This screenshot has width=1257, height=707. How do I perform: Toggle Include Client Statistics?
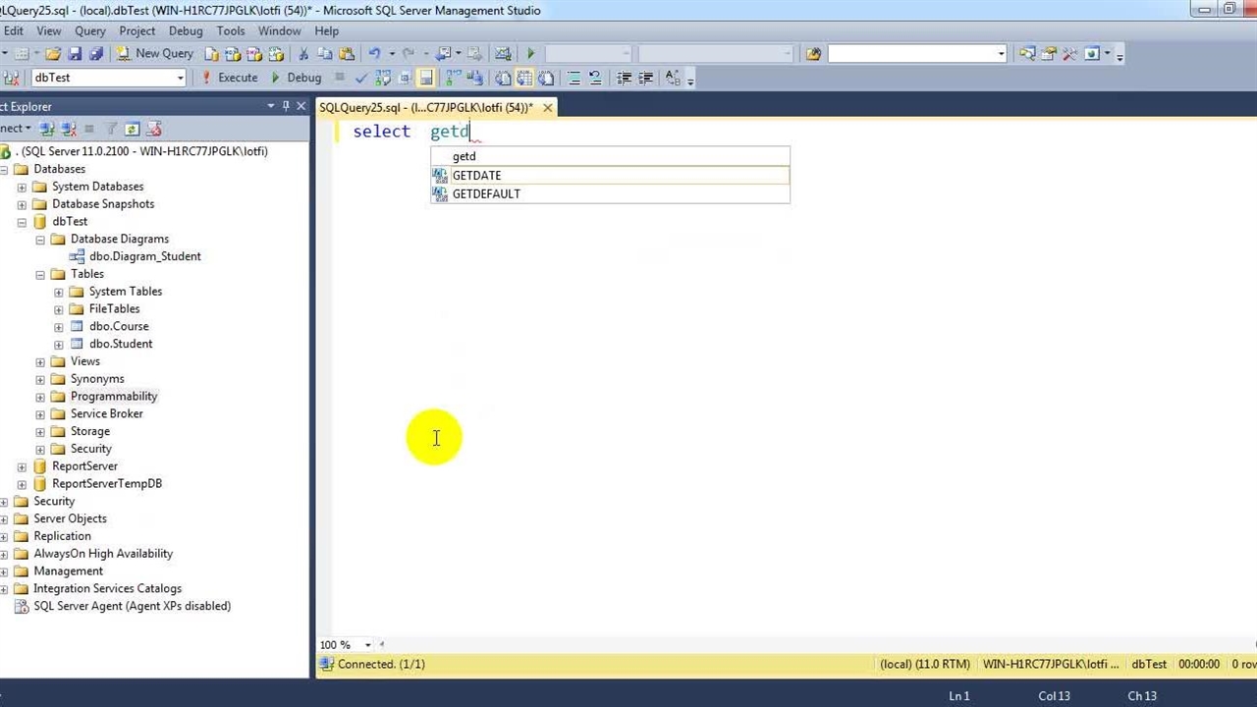(473, 78)
